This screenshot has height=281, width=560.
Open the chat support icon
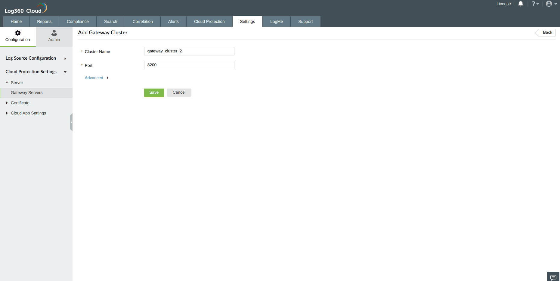click(x=553, y=276)
